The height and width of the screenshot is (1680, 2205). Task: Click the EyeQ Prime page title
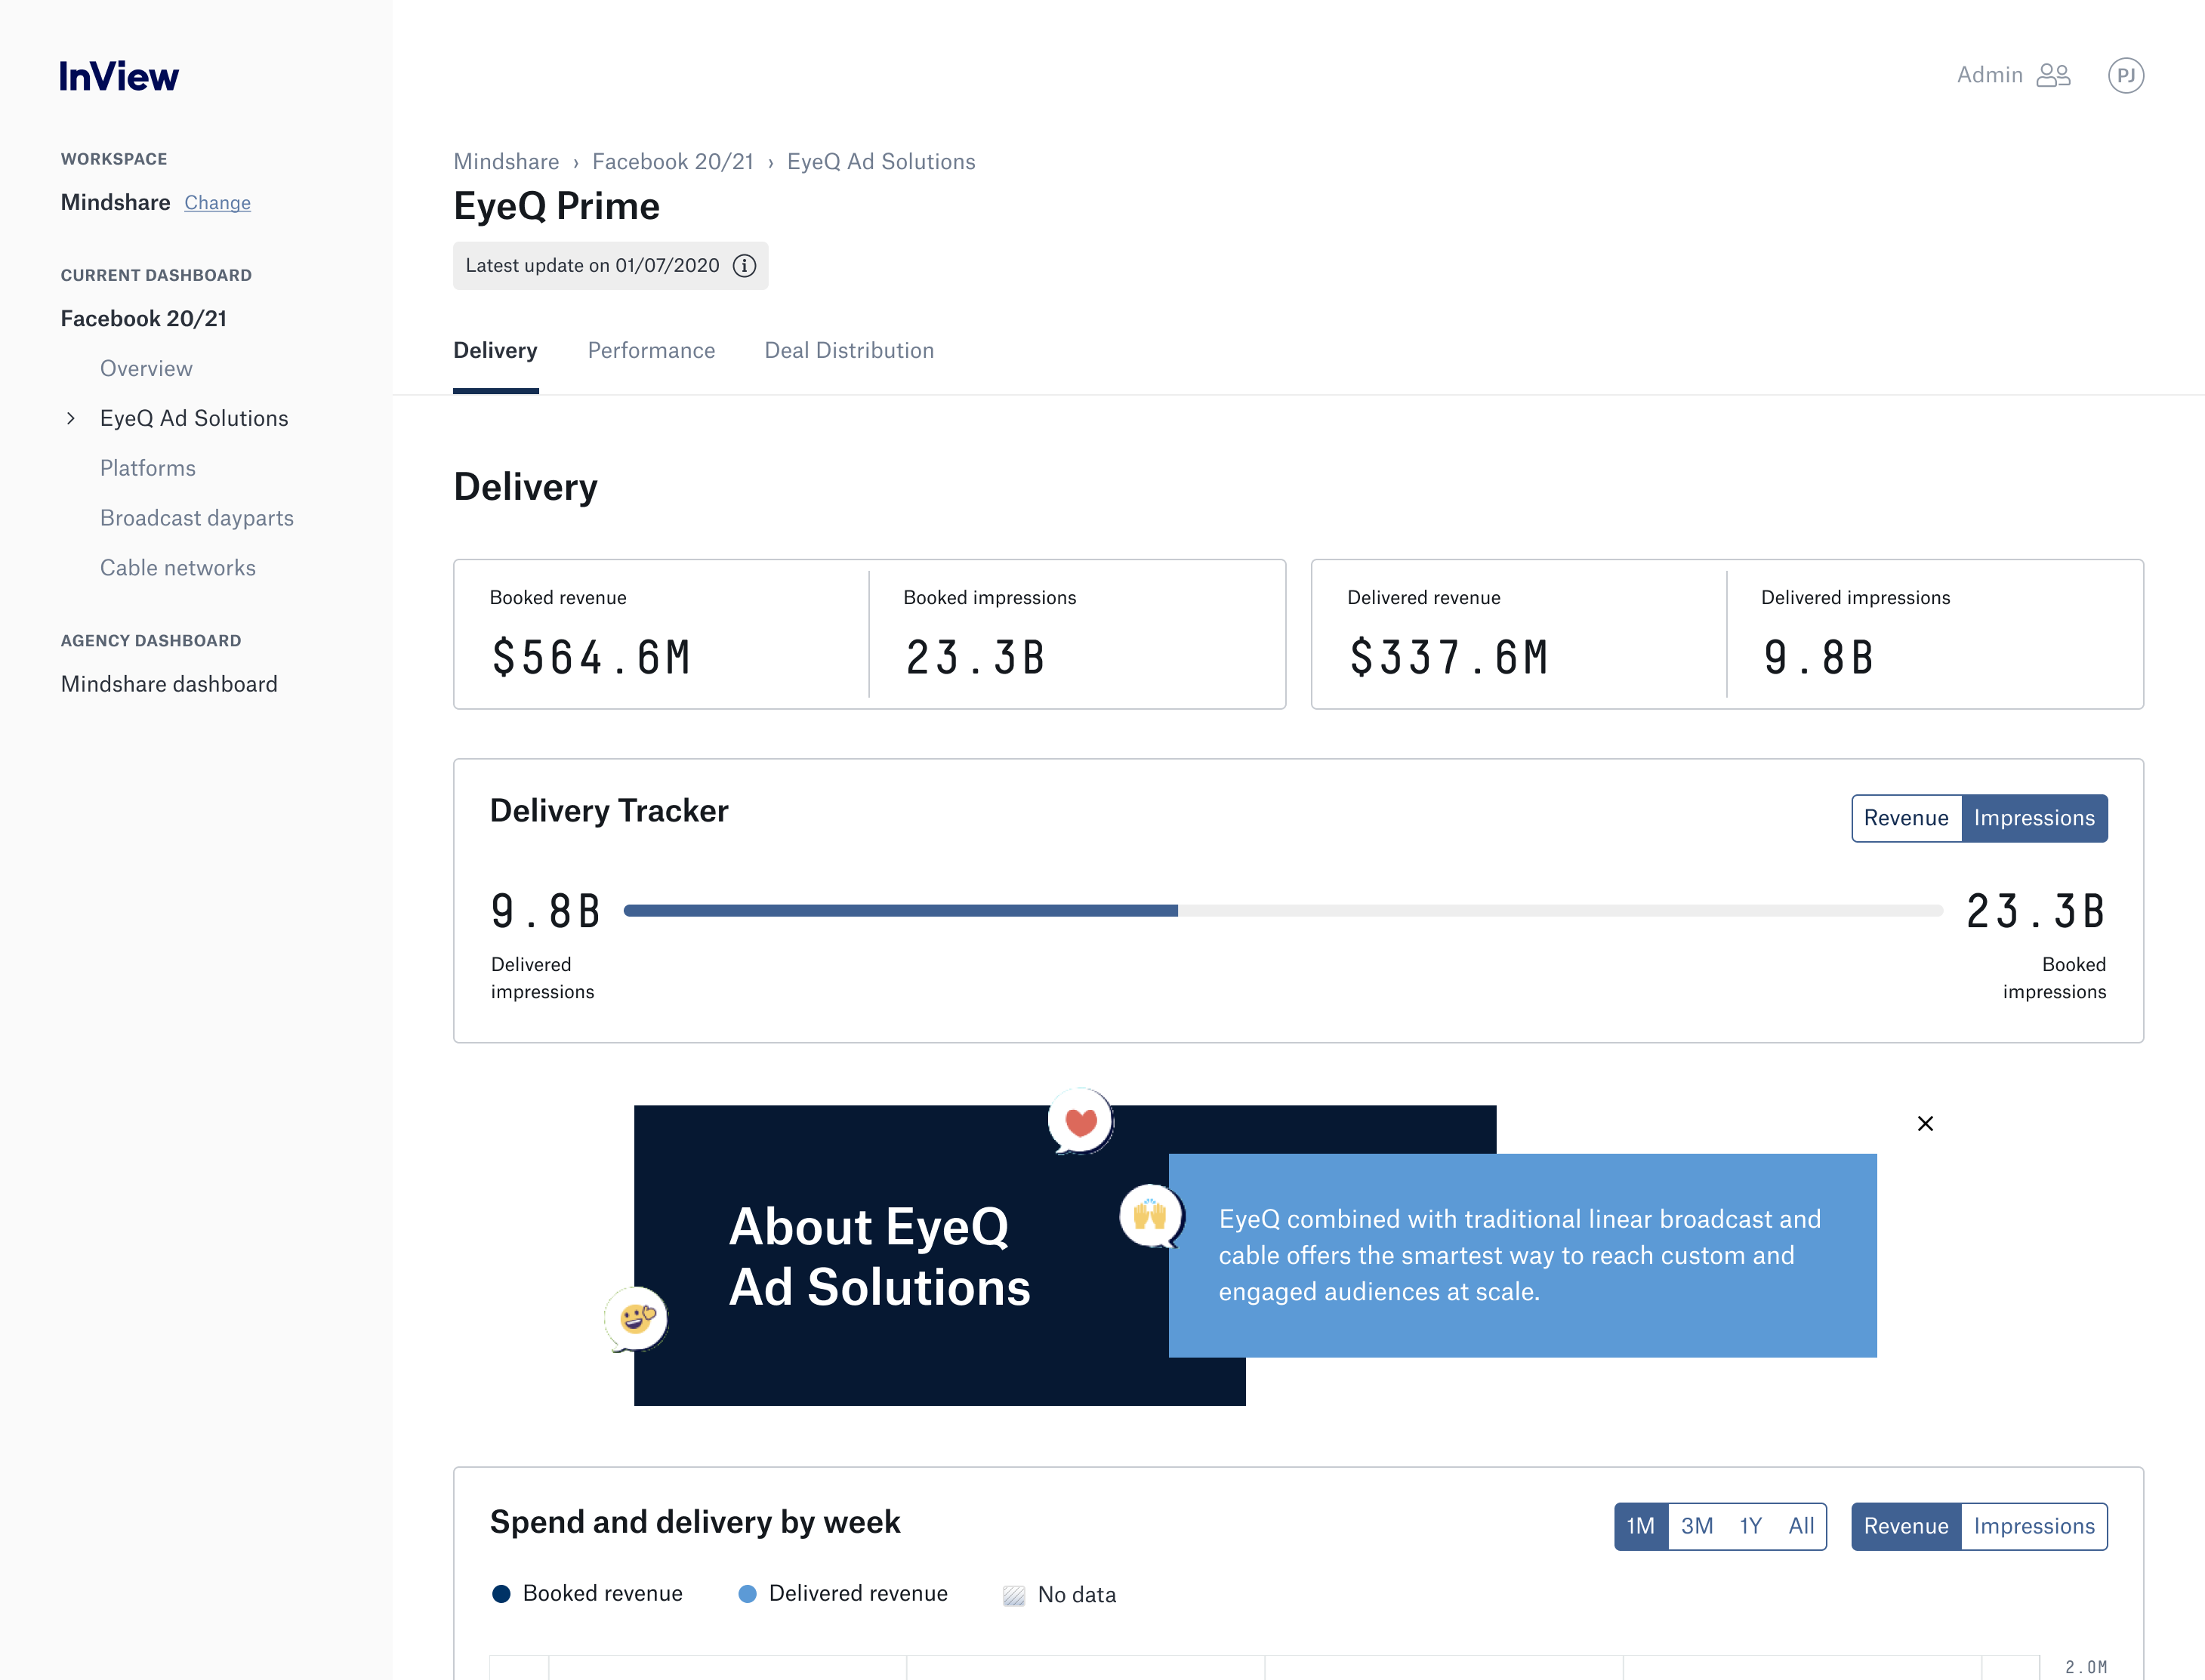point(556,206)
